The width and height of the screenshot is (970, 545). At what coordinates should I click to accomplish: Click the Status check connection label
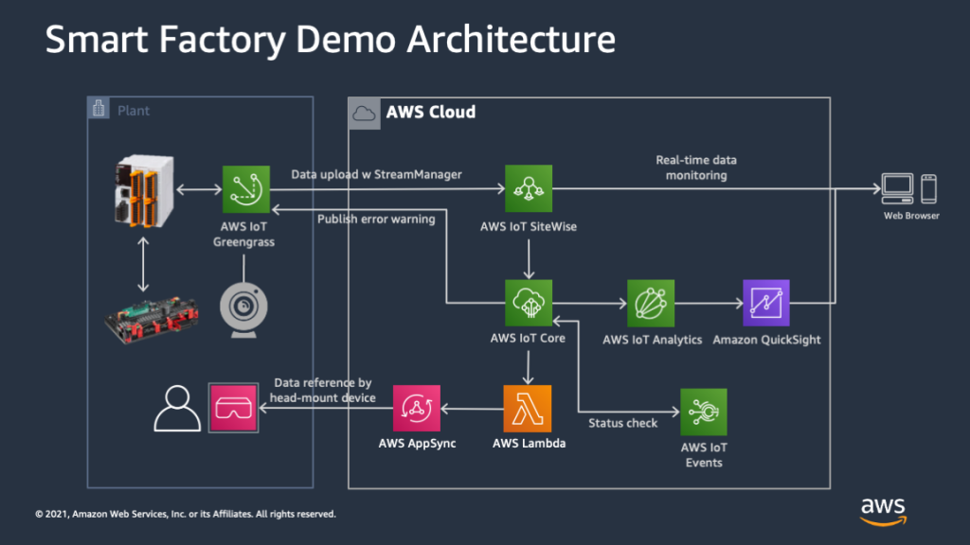[x=623, y=423]
